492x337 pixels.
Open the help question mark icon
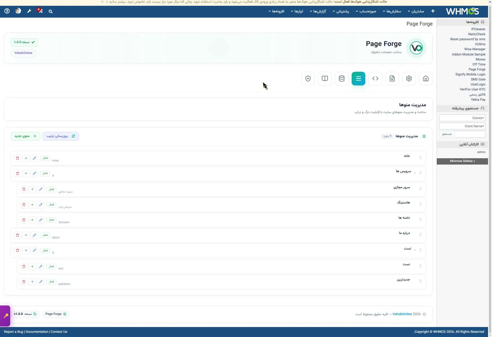click(7, 11)
